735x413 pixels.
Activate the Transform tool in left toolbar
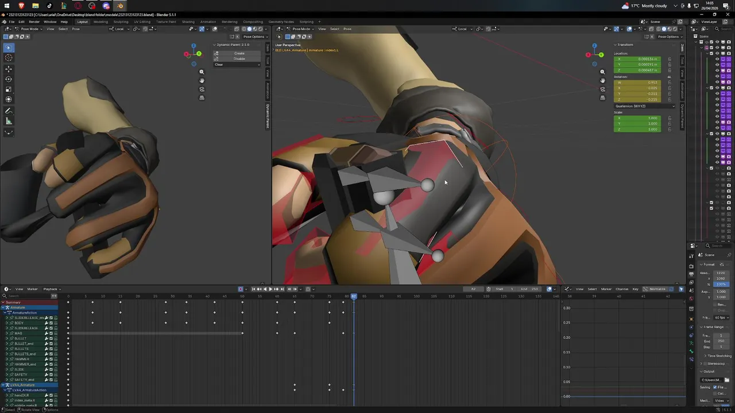(x=9, y=100)
